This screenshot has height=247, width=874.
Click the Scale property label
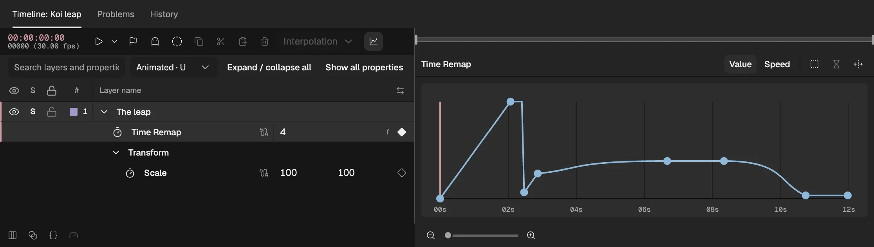click(155, 173)
